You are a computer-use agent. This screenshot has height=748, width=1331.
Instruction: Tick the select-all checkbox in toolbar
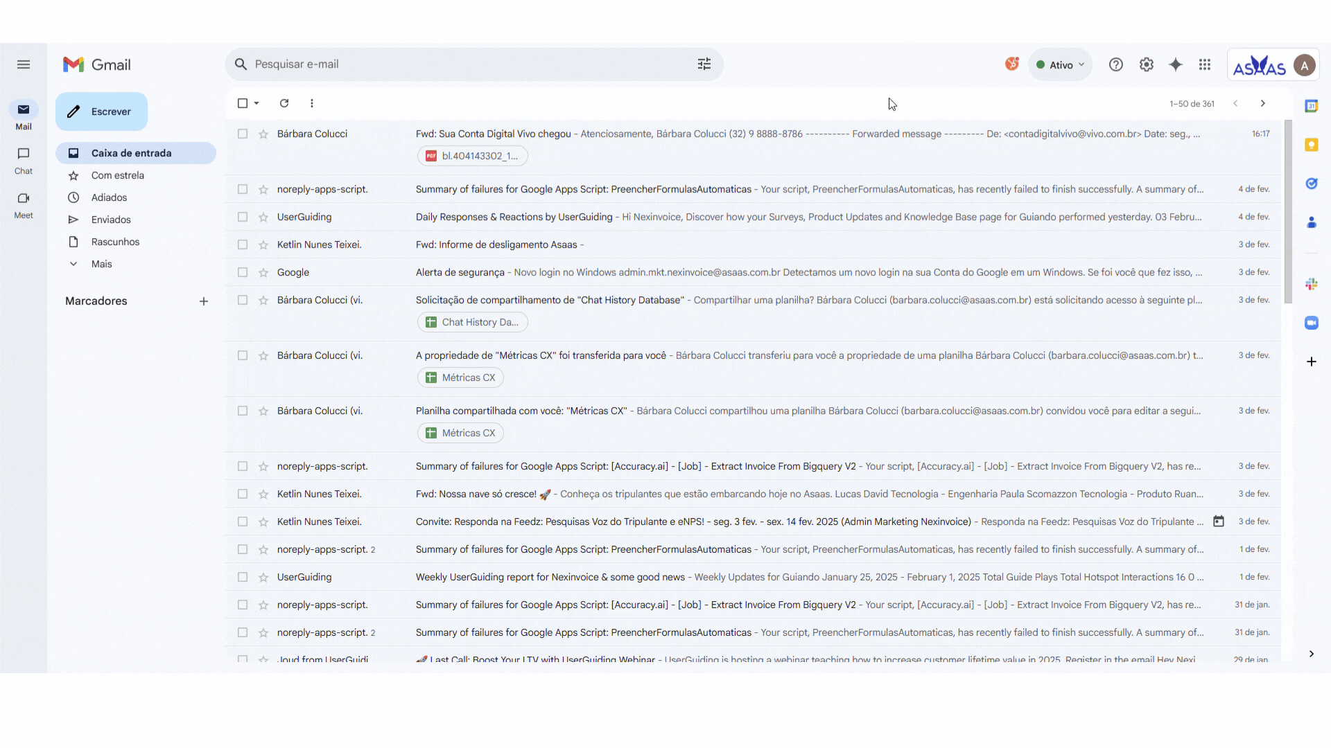pos(243,103)
